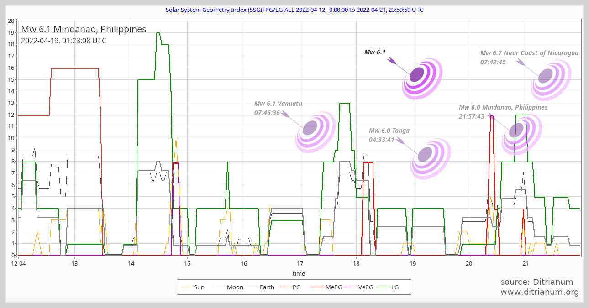This screenshot has width=589, height=308.
Task: Click the 04:33:41 time under Tonga
Action: (x=382, y=140)
